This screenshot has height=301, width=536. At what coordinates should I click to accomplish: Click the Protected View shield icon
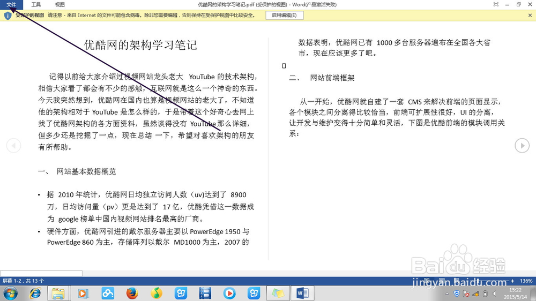click(x=8, y=16)
